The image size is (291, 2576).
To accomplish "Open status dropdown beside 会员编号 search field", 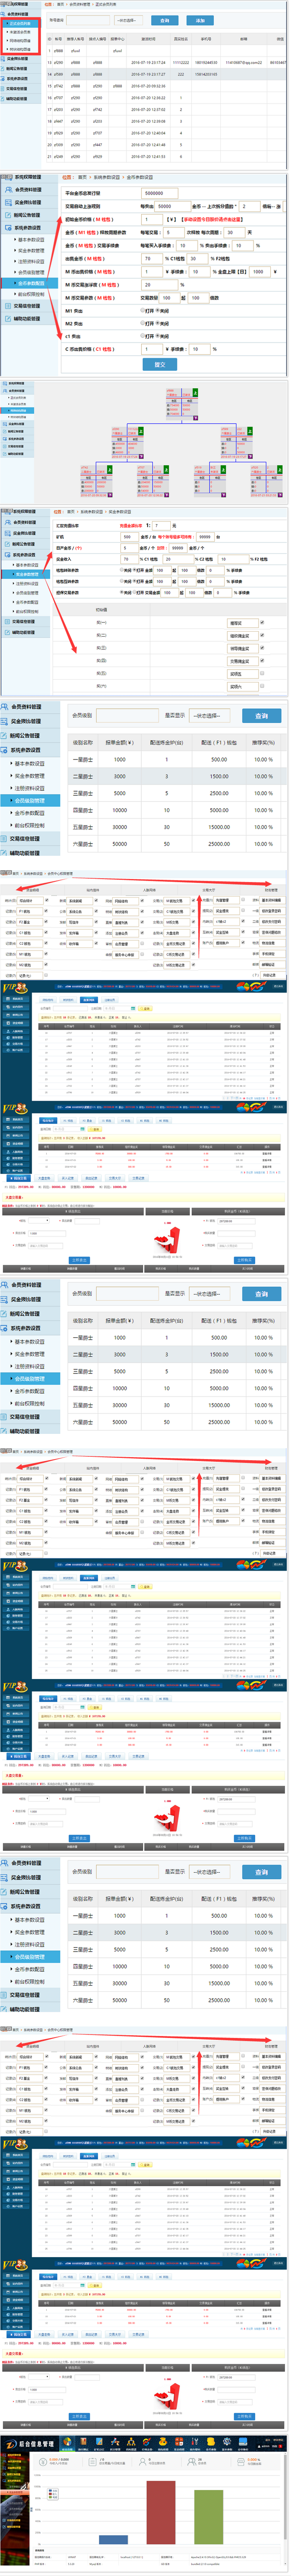I will pos(129,20).
